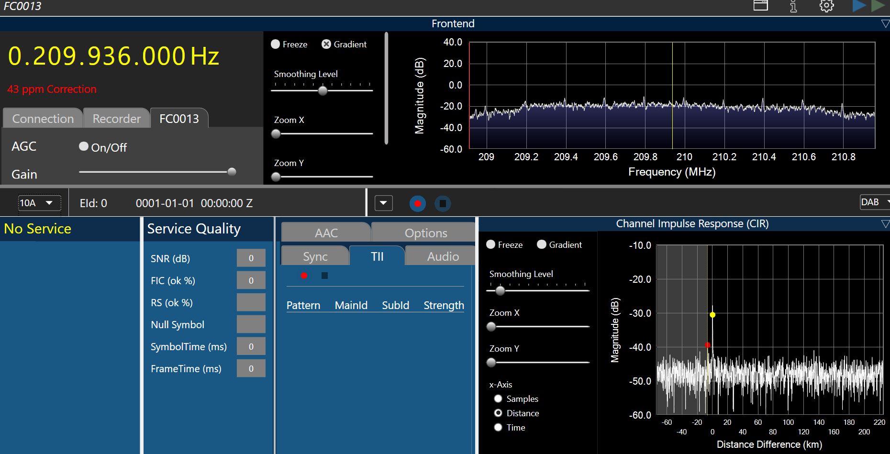Open the 10A channel dropdown

(39, 203)
